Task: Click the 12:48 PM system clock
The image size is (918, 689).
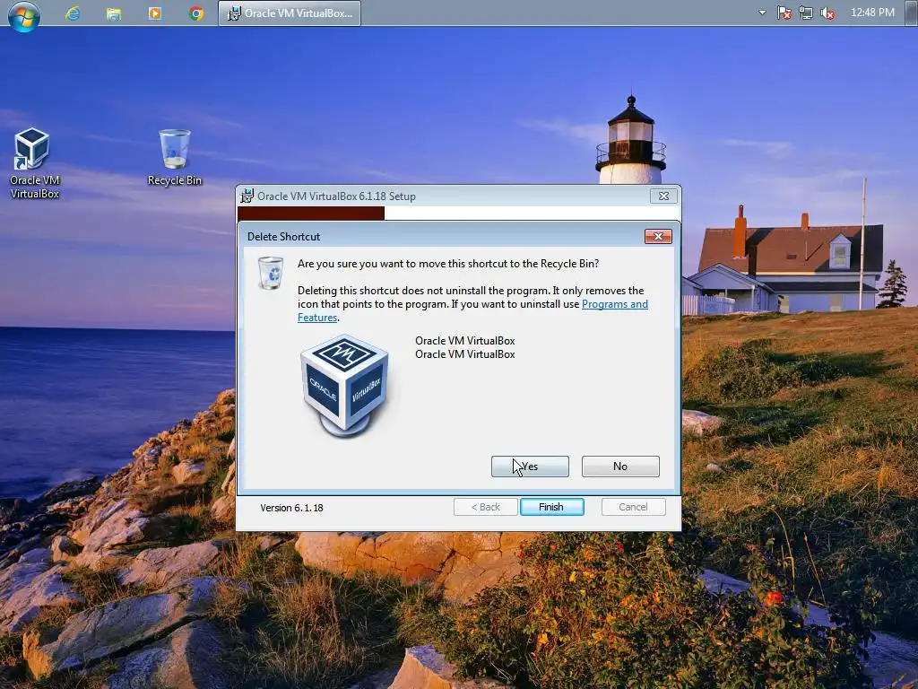Action: 872,13
